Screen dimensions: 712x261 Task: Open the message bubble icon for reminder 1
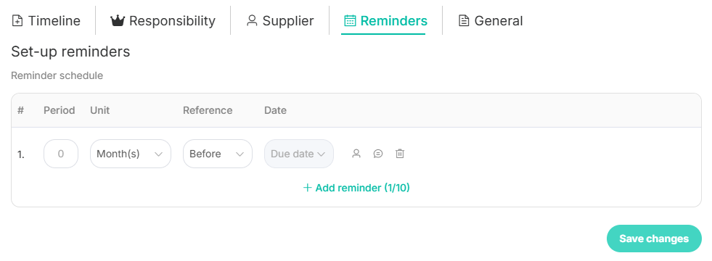(x=378, y=154)
